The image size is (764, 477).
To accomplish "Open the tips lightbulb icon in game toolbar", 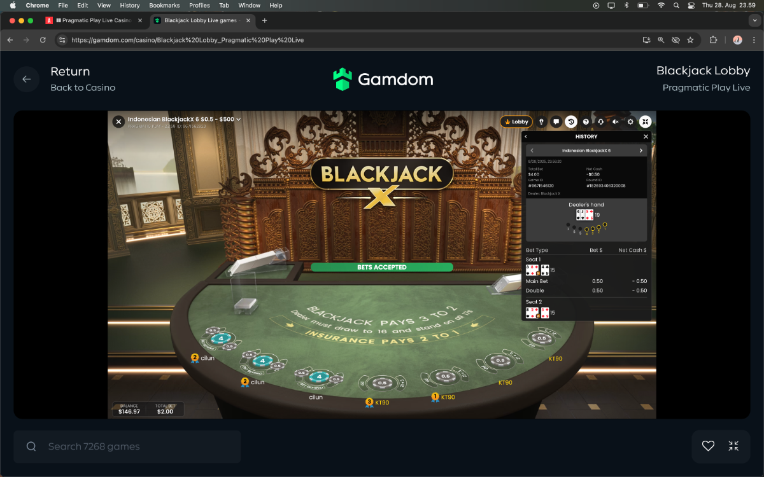I will [541, 121].
